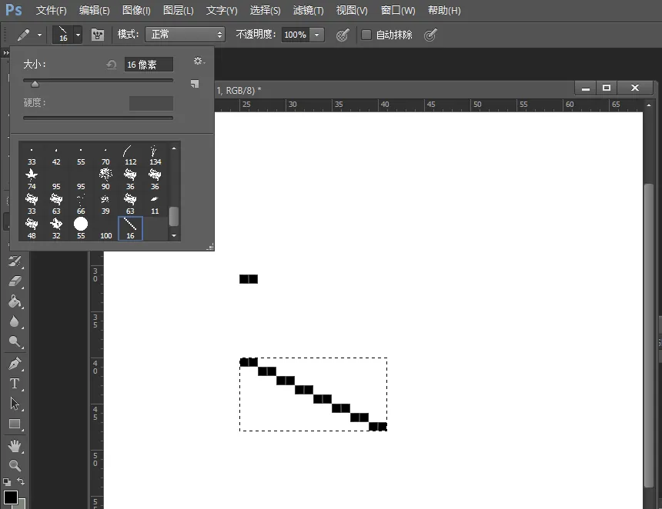Viewport: 662px width, 509px height.
Task: Enable the 自动抹除 checkbox
Action: tap(366, 35)
